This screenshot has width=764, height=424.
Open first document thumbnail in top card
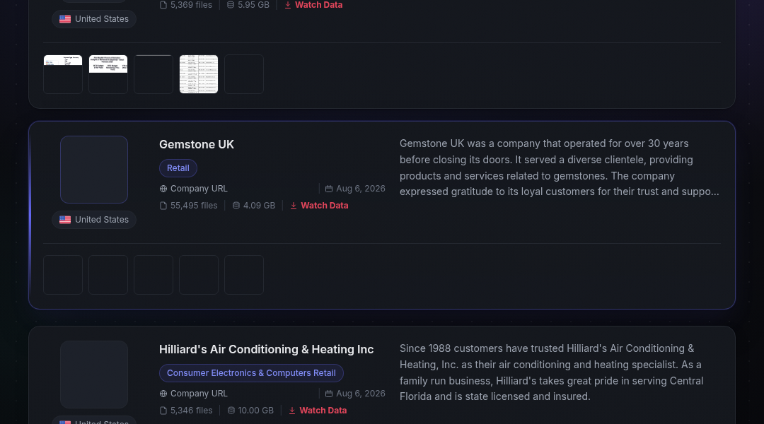pyautogui.click(x=63, y=74)
